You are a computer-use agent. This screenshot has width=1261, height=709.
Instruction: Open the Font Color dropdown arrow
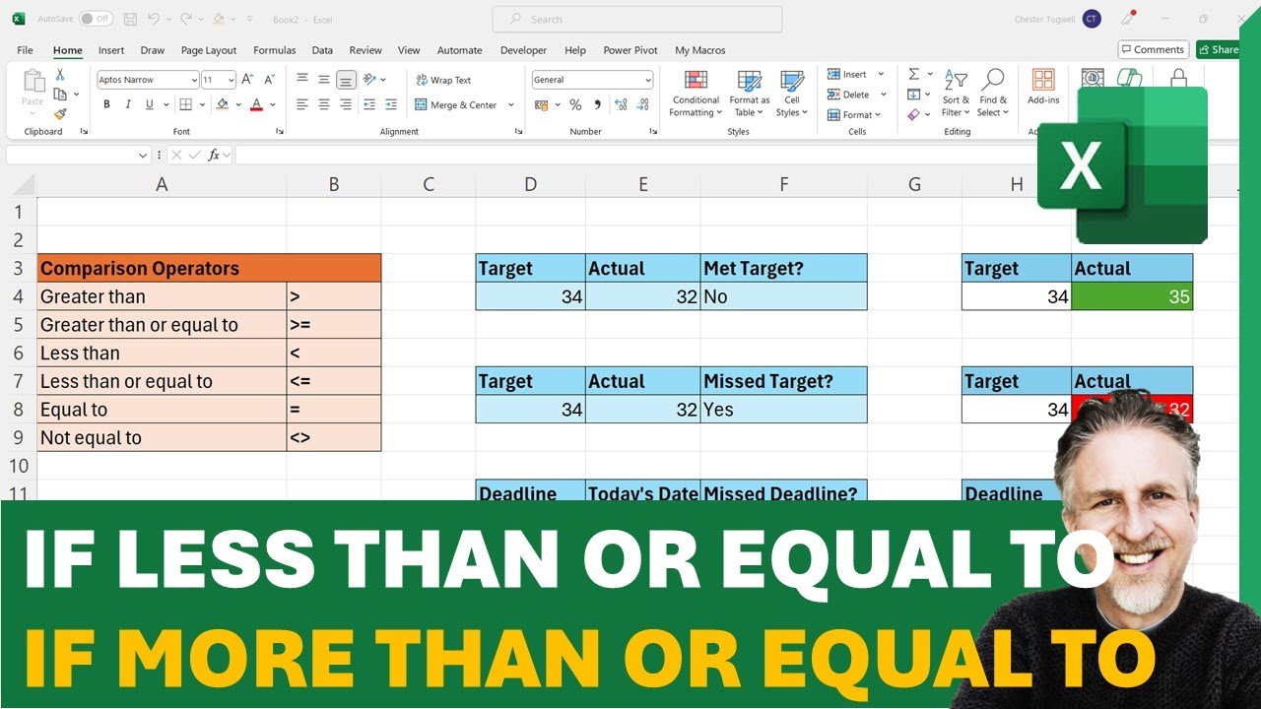click(x=271, y=104)
